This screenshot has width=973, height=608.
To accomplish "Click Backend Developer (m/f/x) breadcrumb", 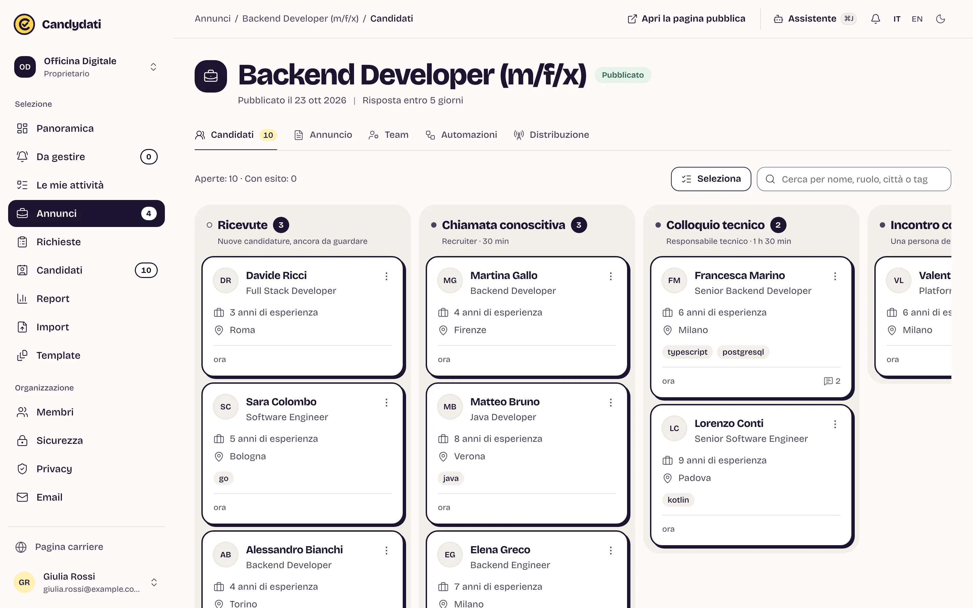I will (300, 19).
